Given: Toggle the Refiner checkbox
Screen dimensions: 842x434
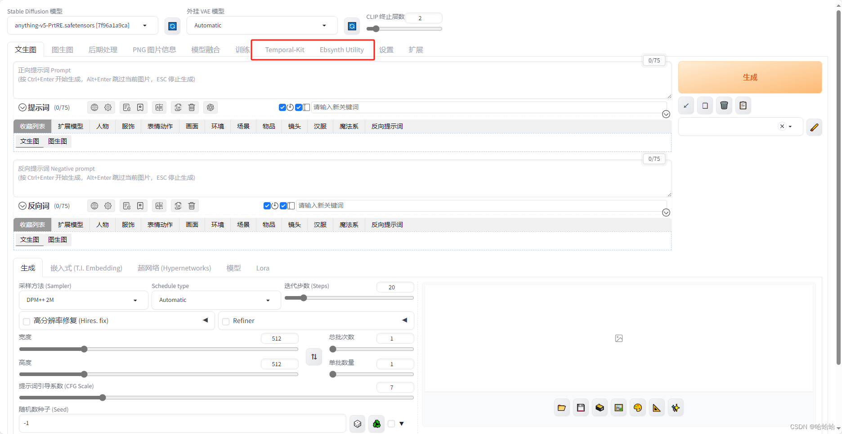Looking at the screenshot, I should point(226,321).
